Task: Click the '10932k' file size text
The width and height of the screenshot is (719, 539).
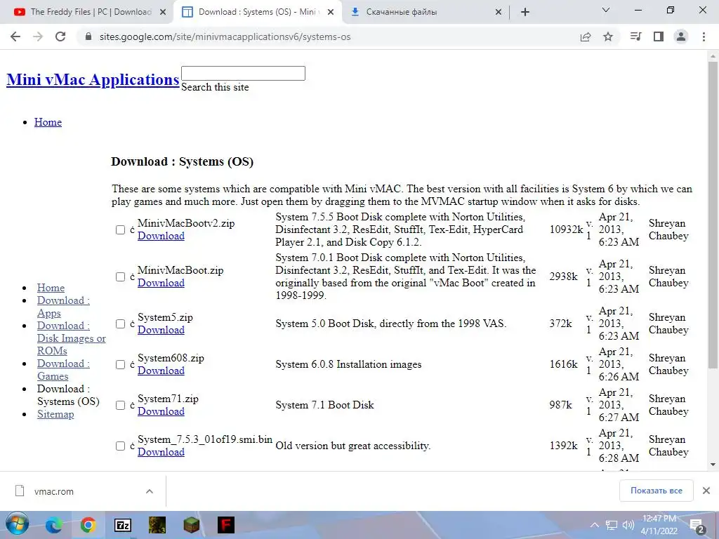Action: 567,229
